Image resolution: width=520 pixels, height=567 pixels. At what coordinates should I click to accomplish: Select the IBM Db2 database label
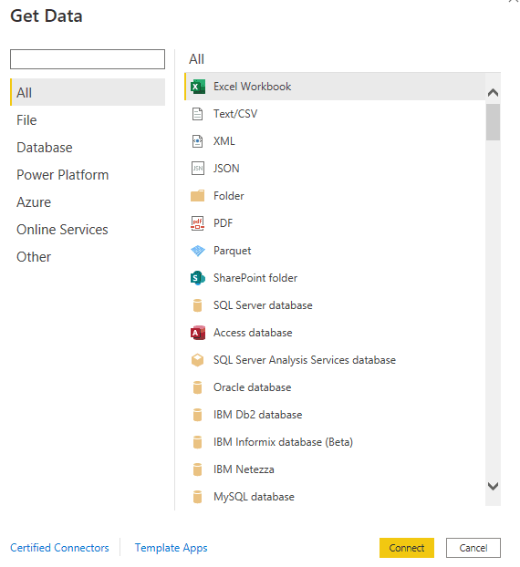[x=257, y=415]
